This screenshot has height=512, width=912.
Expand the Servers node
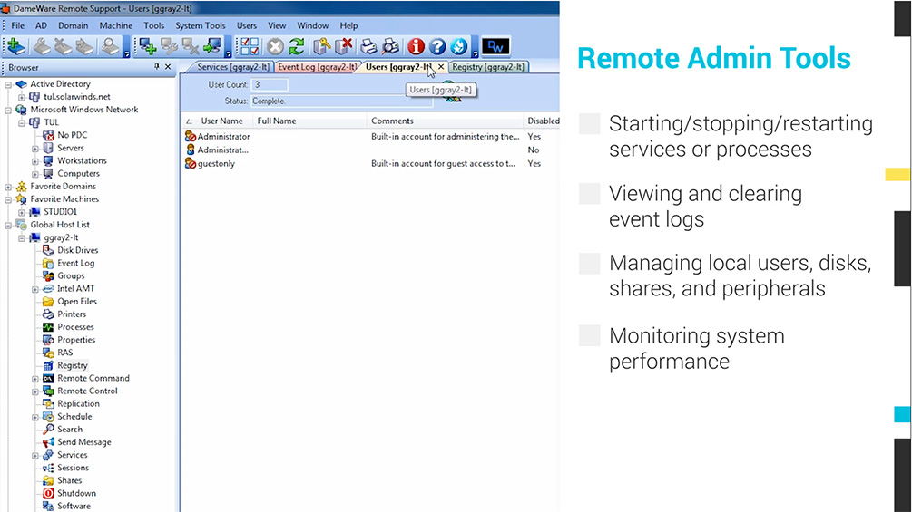click(x=34, y=148)
